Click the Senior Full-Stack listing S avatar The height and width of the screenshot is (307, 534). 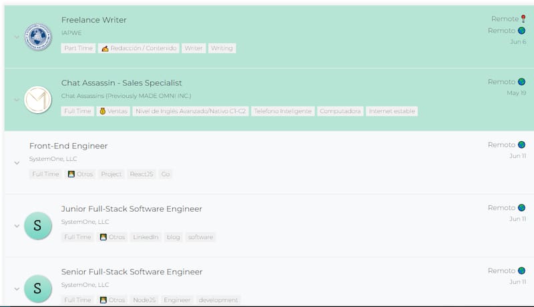(x=37, y=288)
